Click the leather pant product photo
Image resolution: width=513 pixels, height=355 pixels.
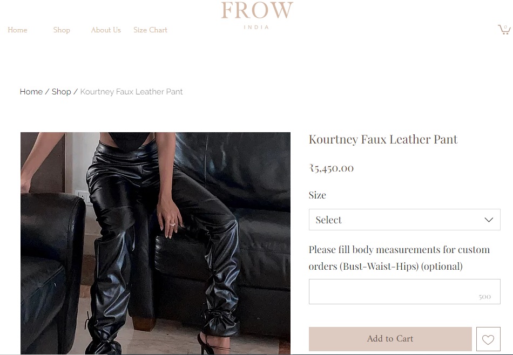click(156, 243)
